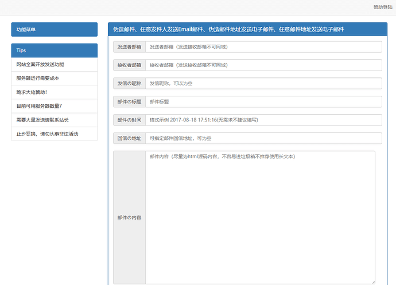Click the 邮件の内容 label box

click(129, 218)
